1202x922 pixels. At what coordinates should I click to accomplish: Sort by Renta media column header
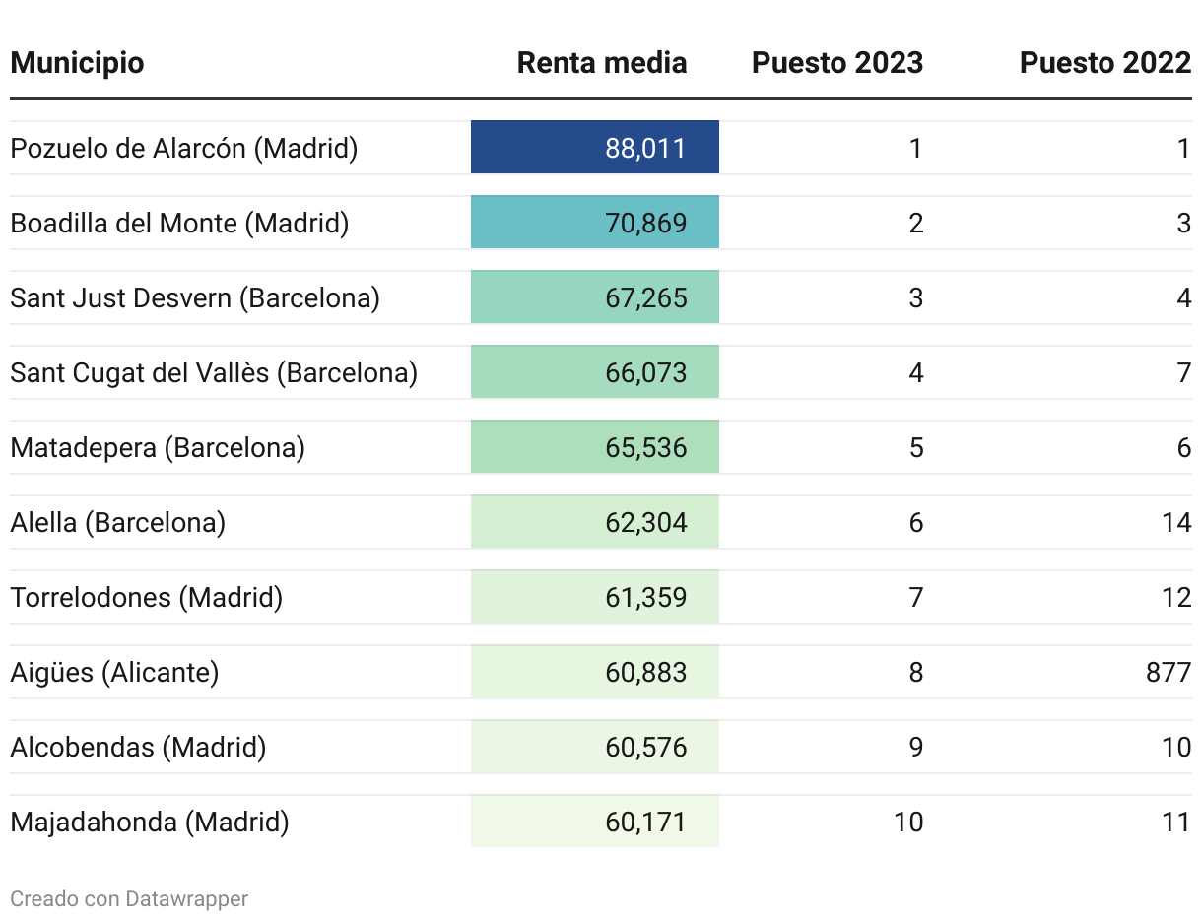coord(601,63)
